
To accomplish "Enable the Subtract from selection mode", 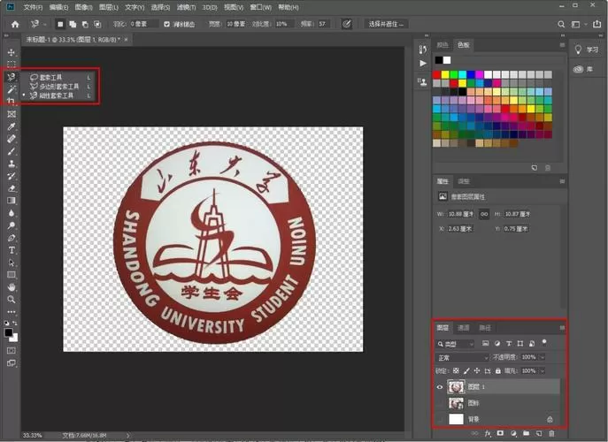I will click(x=85, y=25).
